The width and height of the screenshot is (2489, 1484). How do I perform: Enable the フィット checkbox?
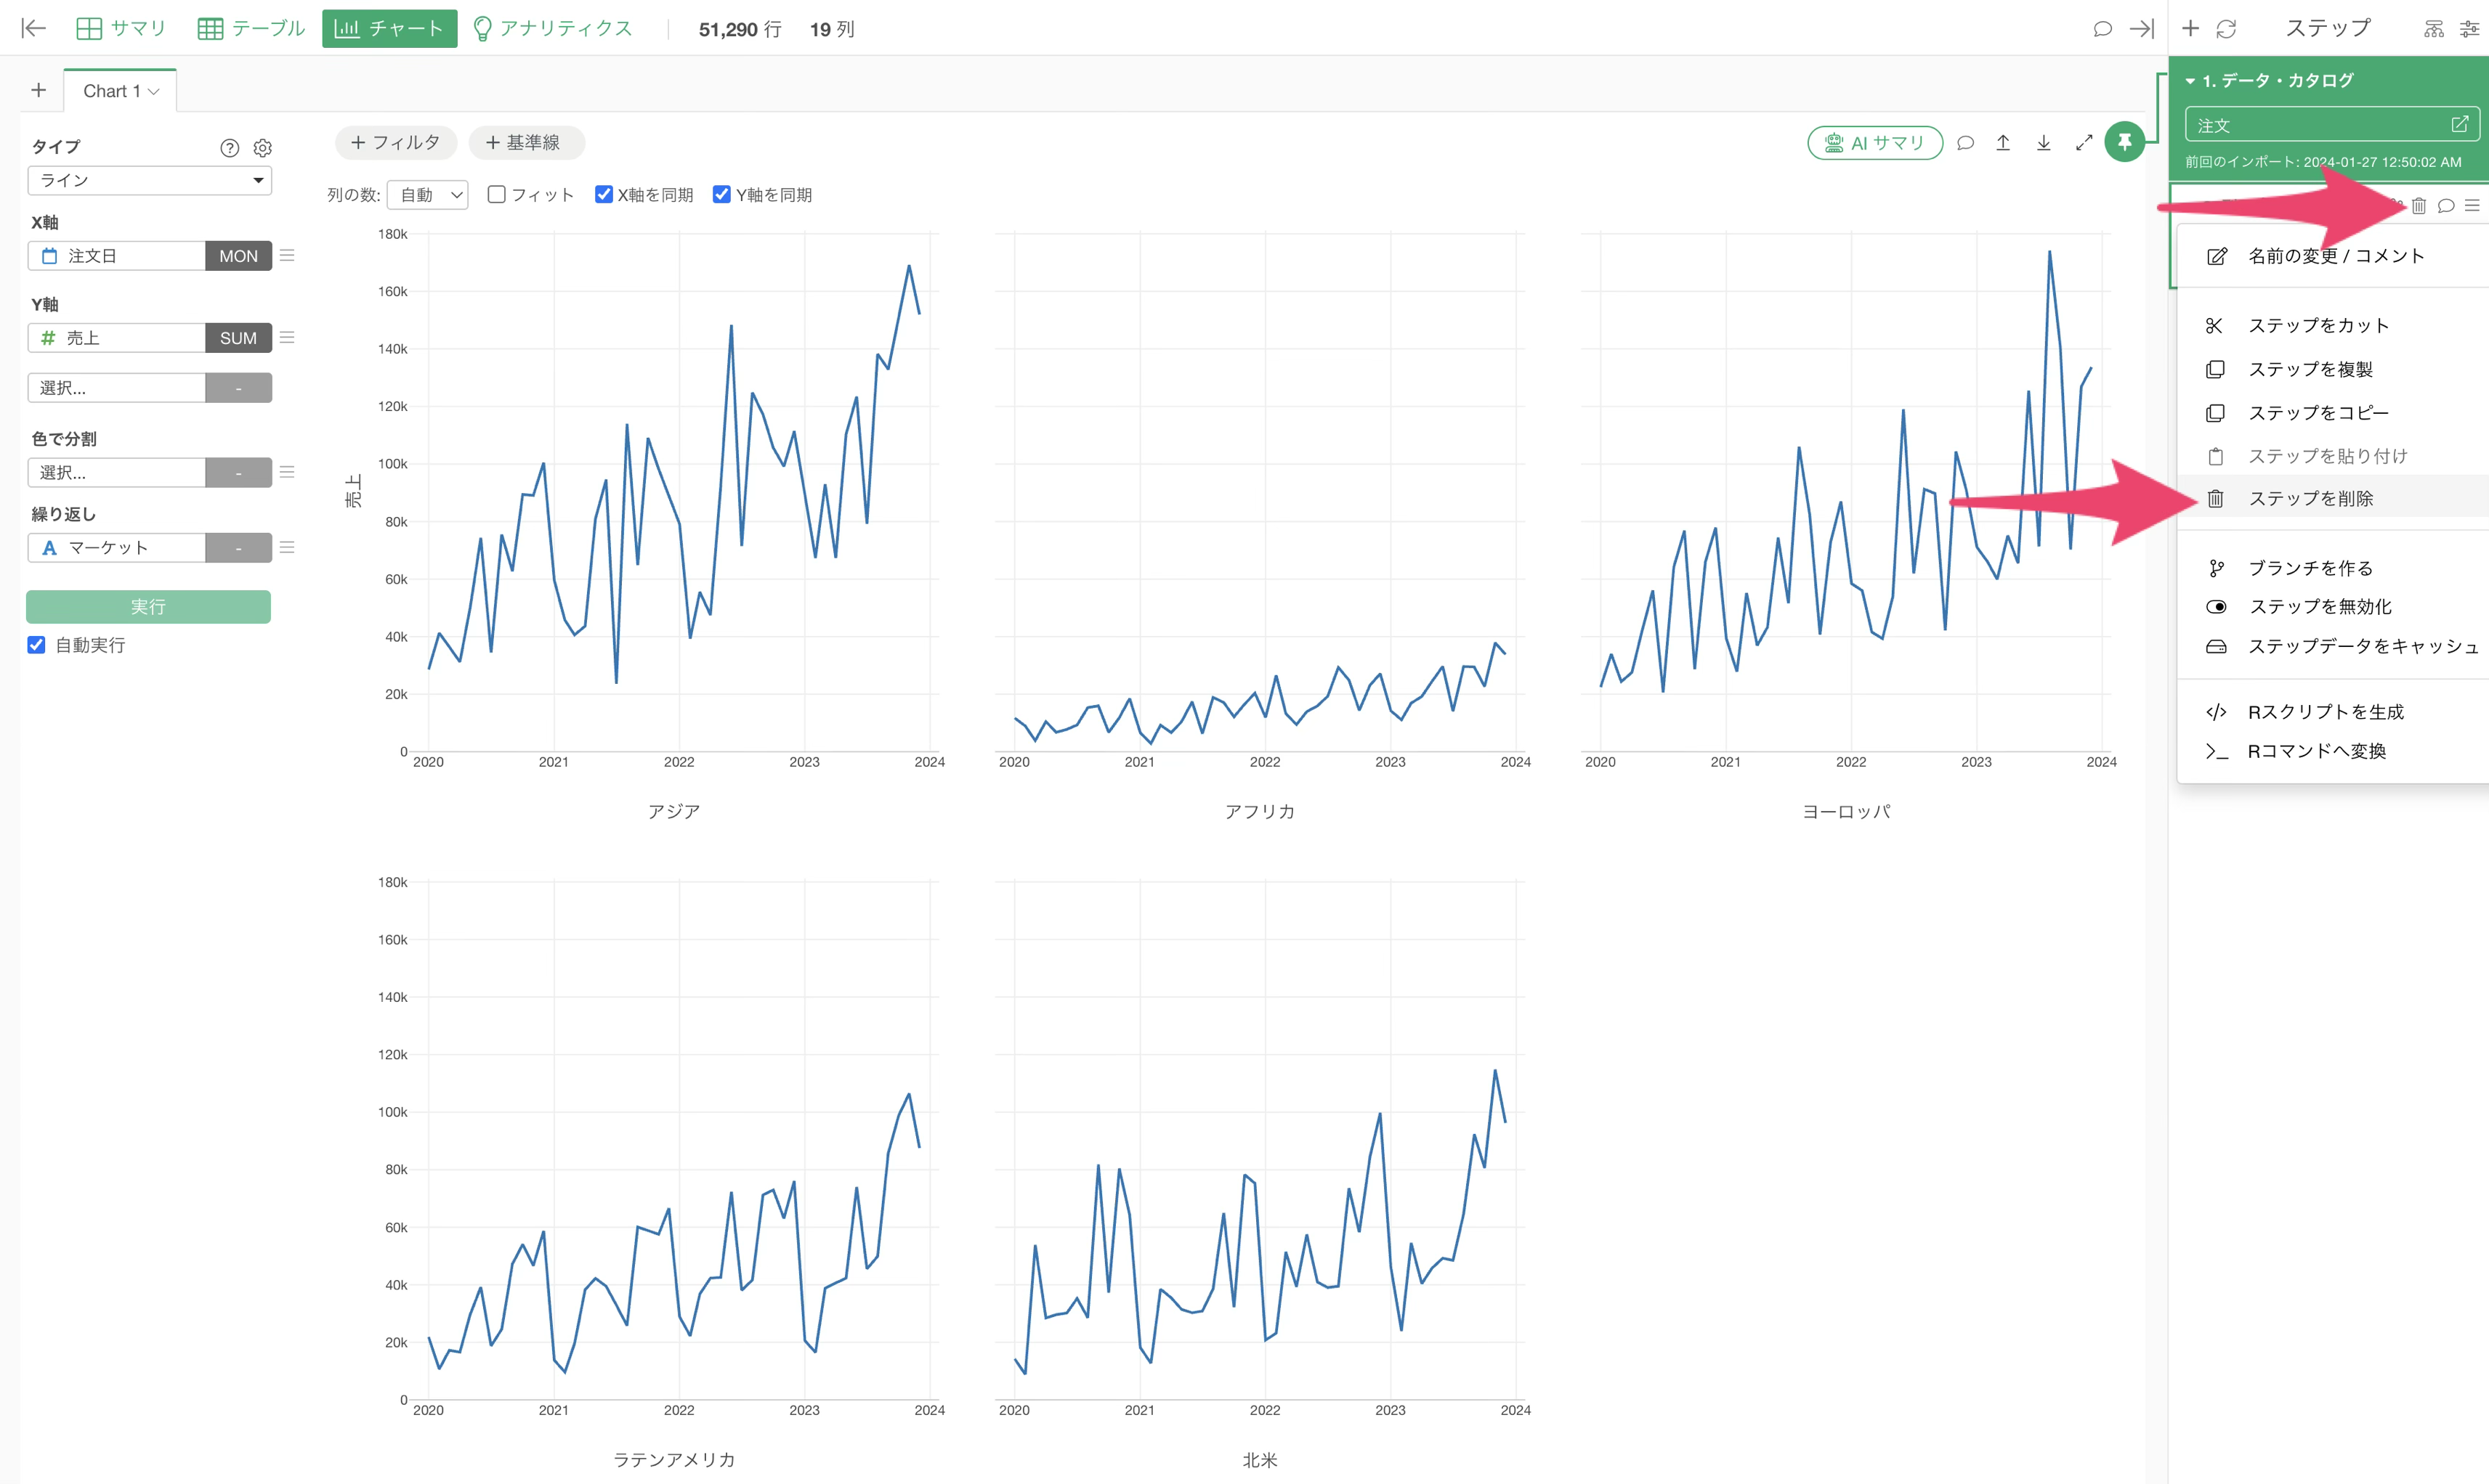pos(496,194)
